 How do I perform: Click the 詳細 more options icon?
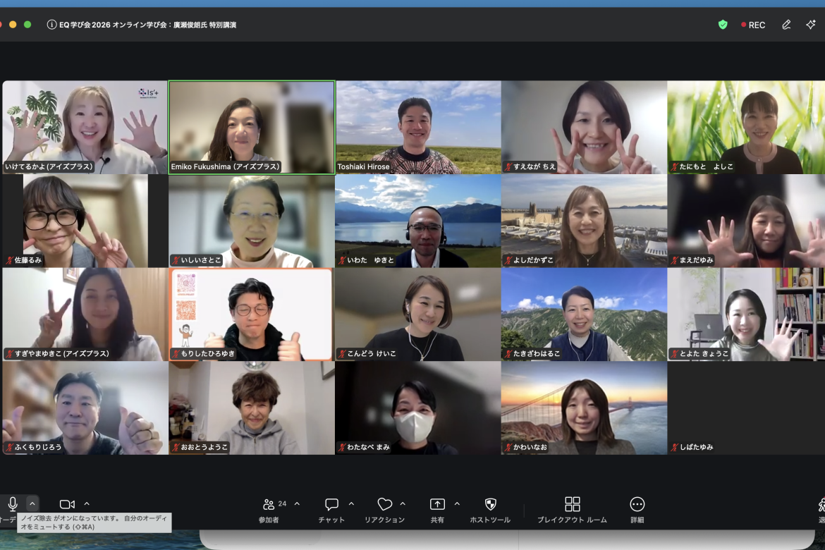(637, 509)
